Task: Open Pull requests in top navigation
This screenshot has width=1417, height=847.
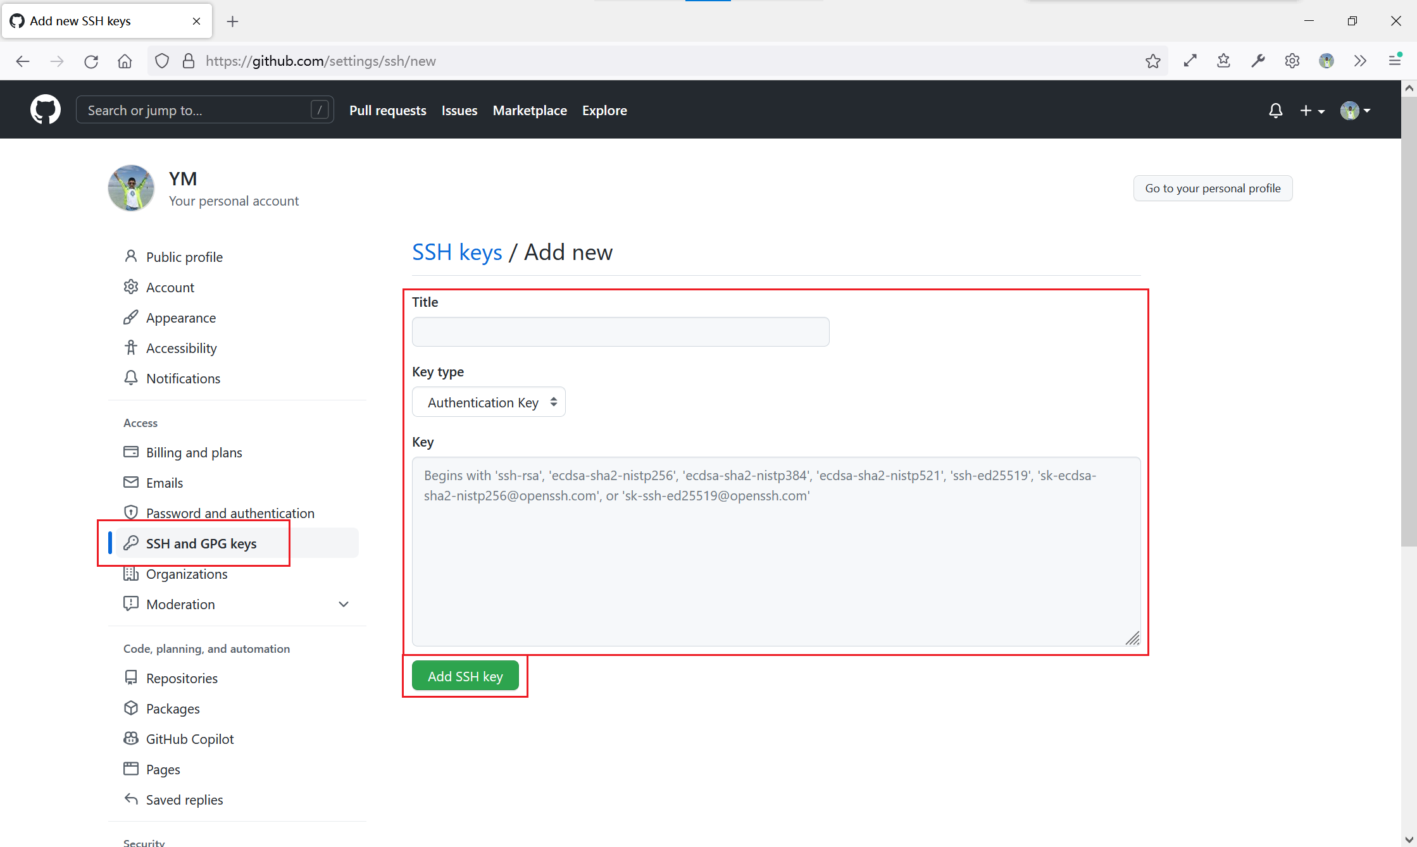Action: point(387,111)
